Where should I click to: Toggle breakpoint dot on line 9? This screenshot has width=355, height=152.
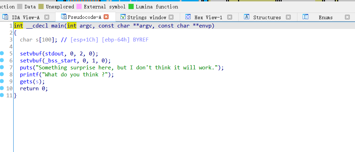[x=2, y=81]
